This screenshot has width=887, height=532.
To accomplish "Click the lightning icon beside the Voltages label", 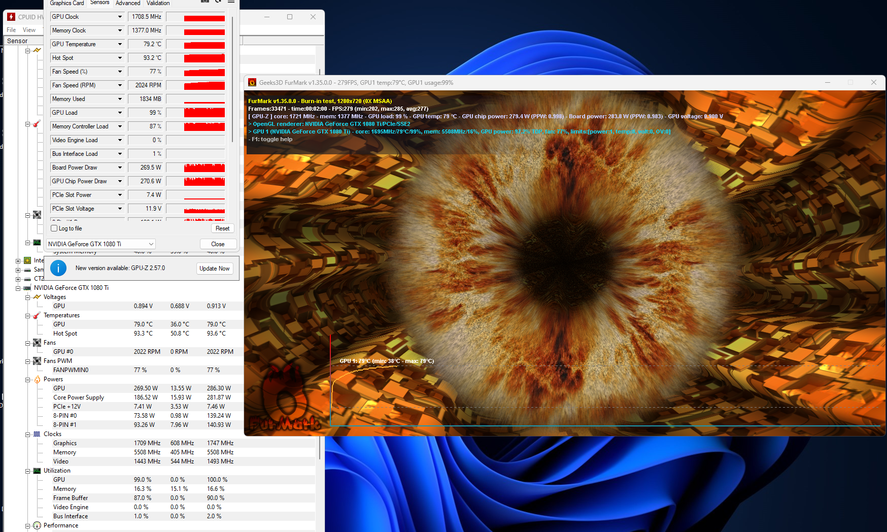I will pos(37,297).
